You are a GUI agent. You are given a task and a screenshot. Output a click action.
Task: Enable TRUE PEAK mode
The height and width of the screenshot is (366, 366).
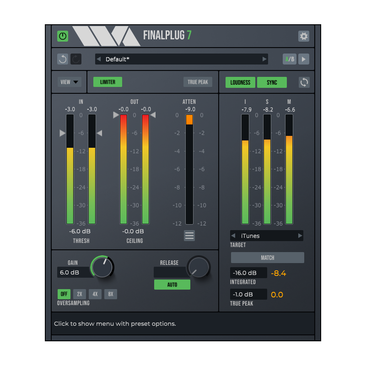coord(198,82)
